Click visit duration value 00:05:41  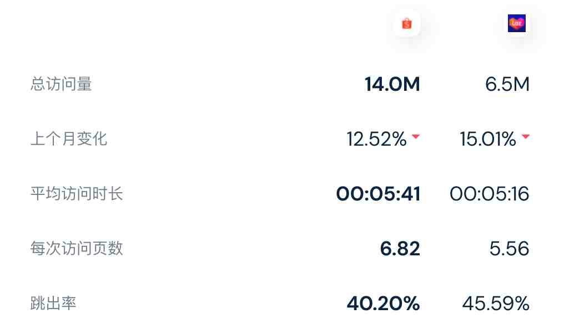tap(378, 194)
